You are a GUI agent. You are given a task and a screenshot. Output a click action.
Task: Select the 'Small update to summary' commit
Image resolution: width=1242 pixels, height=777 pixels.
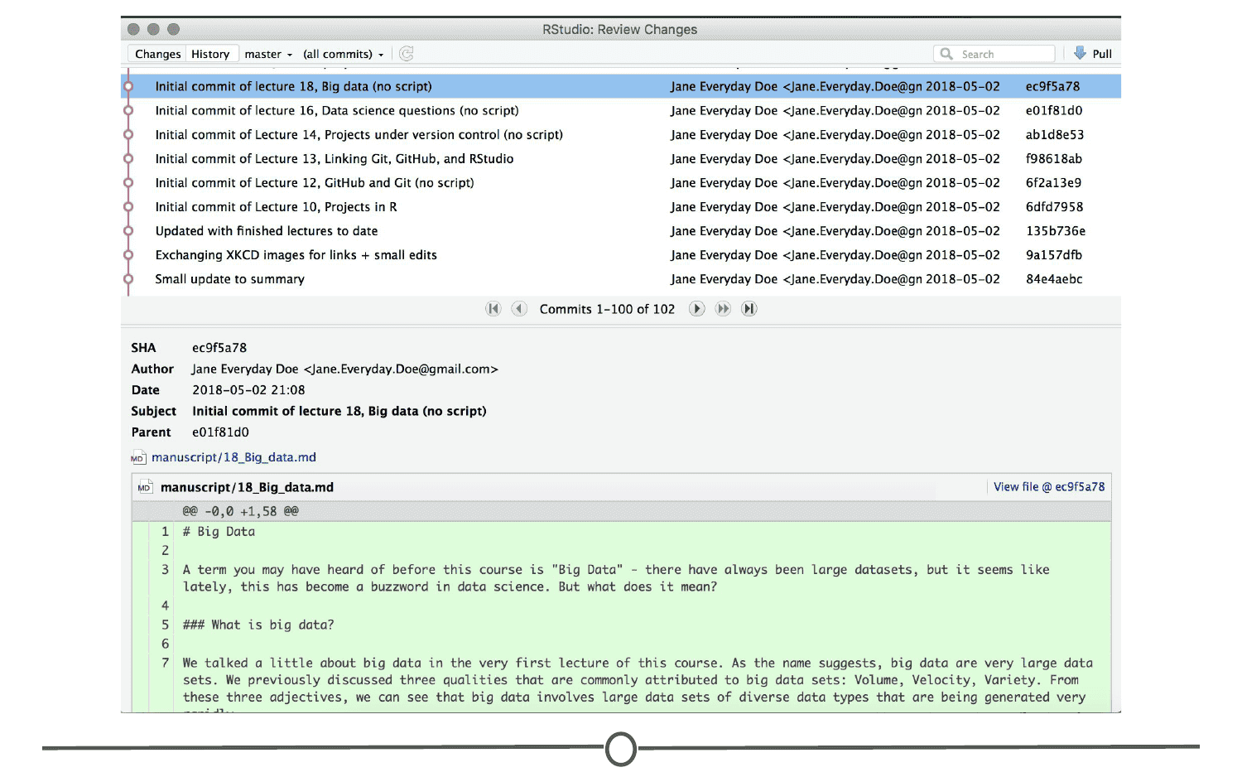pos(621,279)
